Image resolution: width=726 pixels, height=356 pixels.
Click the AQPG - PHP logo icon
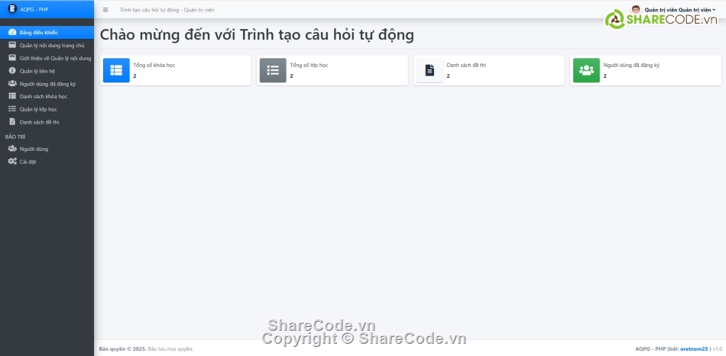coord(12,8)
